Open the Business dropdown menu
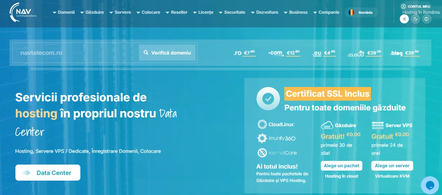This screenshot has width=442, height=195. tap(295, 12)
